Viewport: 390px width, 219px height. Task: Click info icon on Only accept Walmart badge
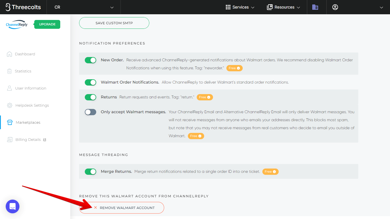[x=200, y=136]
